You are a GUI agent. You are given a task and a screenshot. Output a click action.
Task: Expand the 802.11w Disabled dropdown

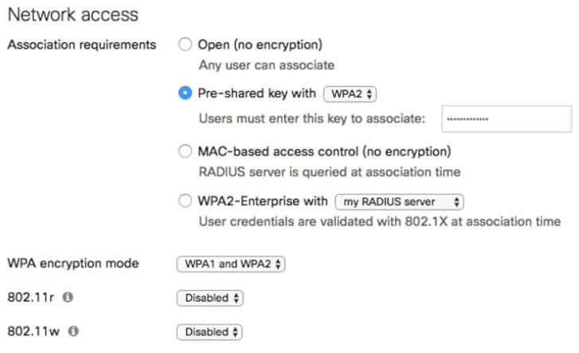click(x=209, y=331)
